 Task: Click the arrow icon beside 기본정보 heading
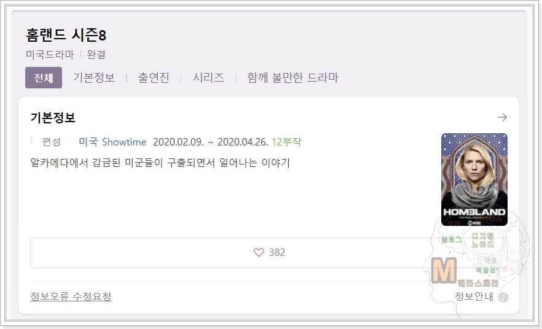502,117
